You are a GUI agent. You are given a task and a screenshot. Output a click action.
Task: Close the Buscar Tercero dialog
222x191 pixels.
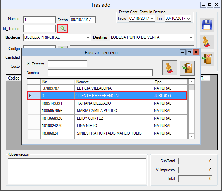(195, 52)
